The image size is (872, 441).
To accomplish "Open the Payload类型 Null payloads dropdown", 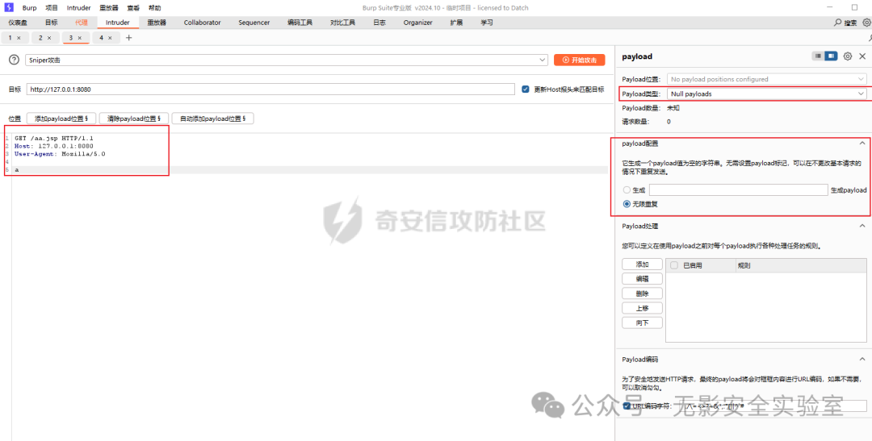I will [x=767, y=94].
